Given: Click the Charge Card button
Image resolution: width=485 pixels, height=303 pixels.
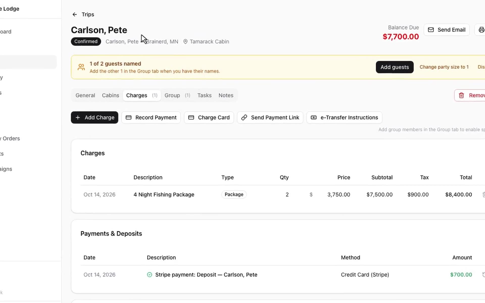Looking at the screenshot, I should click(x=209, y=118).
